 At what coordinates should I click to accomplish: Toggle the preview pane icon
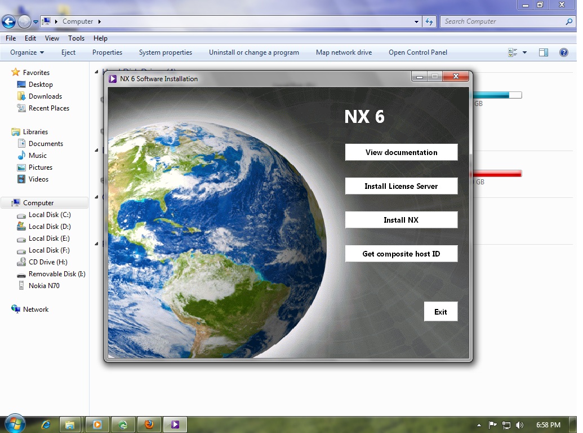pos(544,52)
